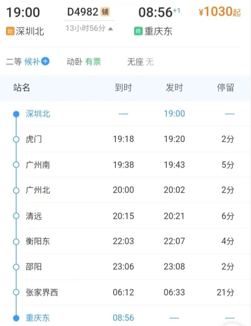Click the 重庆东 timeline end dot
251x326 pixels.
coord(16,318)
